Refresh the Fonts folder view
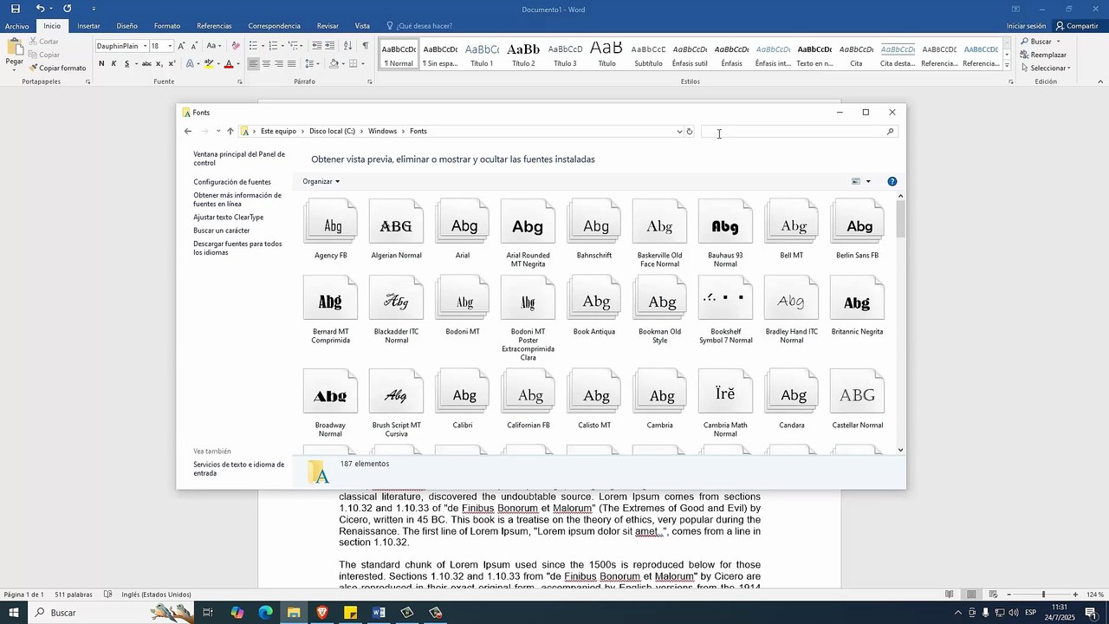The height and width of the screenshot is (624, 1109). point(690,131)
